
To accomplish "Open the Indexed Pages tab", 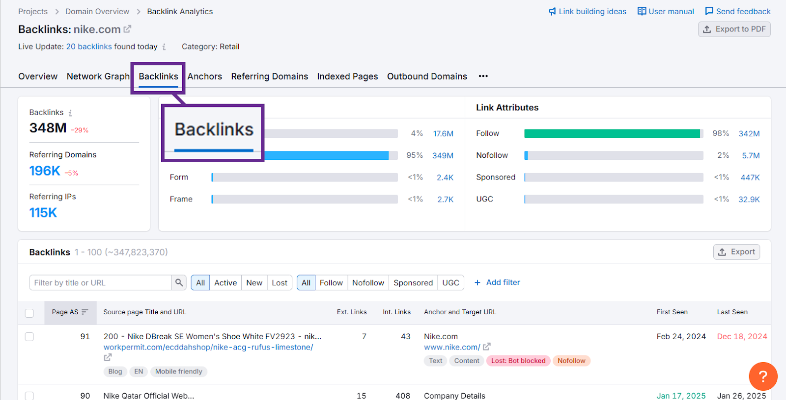I will tap(347, 76).
